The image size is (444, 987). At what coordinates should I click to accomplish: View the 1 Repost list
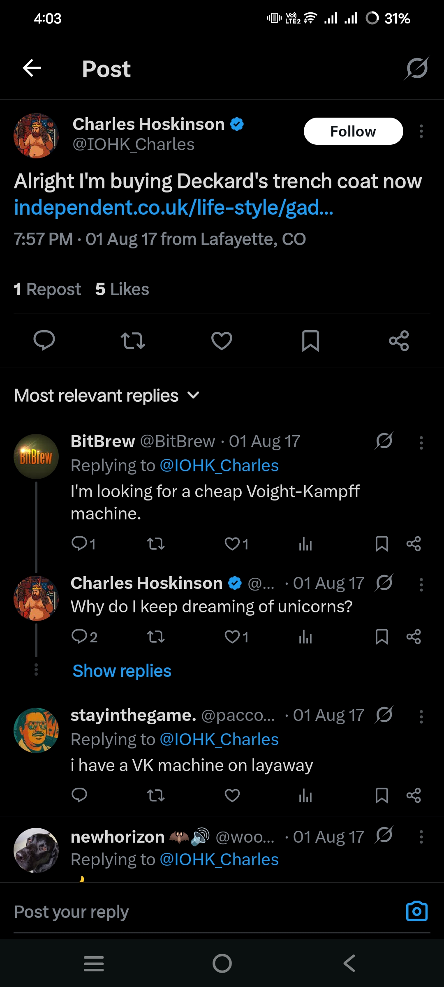[47, 290]
